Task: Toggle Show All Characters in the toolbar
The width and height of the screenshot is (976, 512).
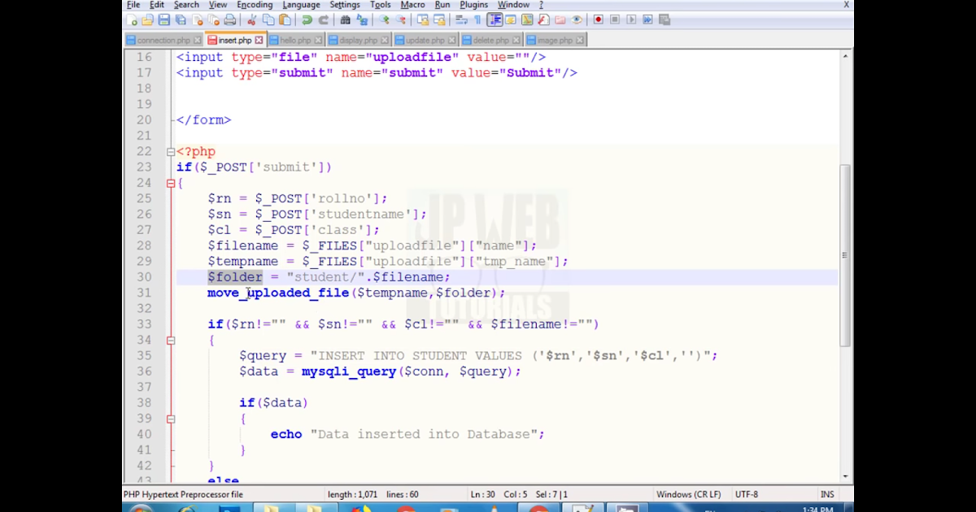Action: click(x=477, y=20)
